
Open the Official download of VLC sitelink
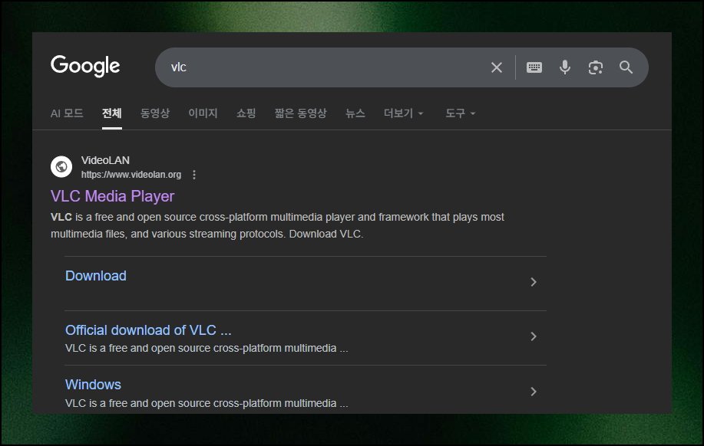click(x=148, y=330)
